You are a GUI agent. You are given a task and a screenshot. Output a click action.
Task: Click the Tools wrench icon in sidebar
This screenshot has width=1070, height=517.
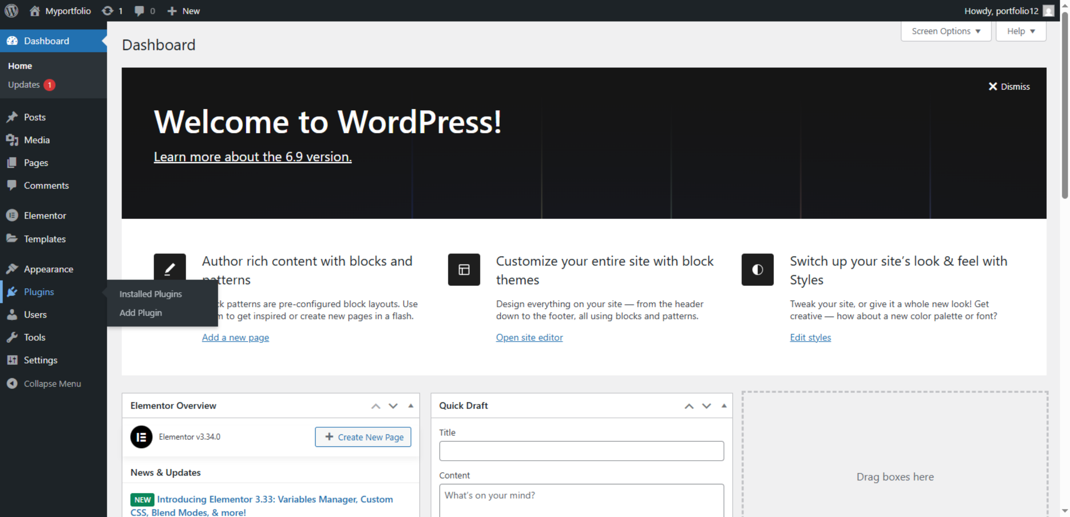coord(12,337)
